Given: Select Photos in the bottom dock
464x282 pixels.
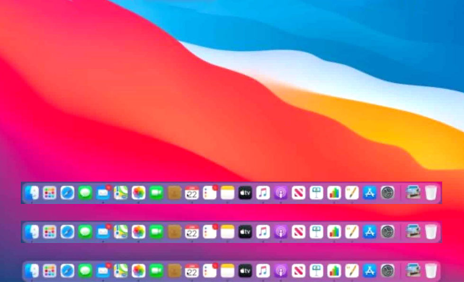Looking at the screenshot, I should (x=138, y=271).
